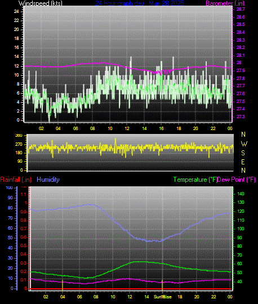Select the 27.5 value on the barometer axis
This screenshot has width=258, height=304.
tap(241, 101)
